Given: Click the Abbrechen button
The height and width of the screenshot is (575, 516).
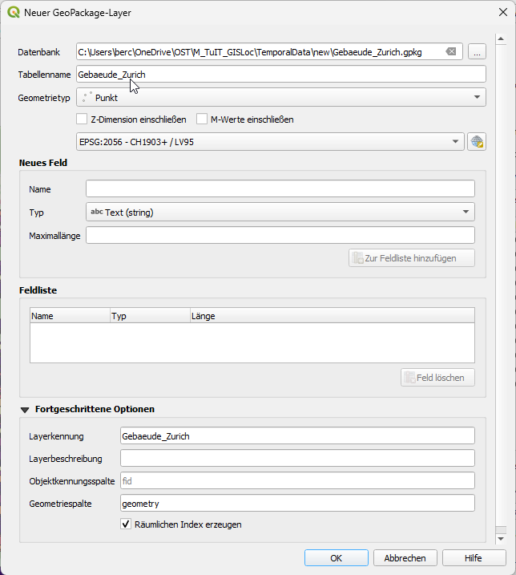Looking at the screenshot, I should pos(405,558).
